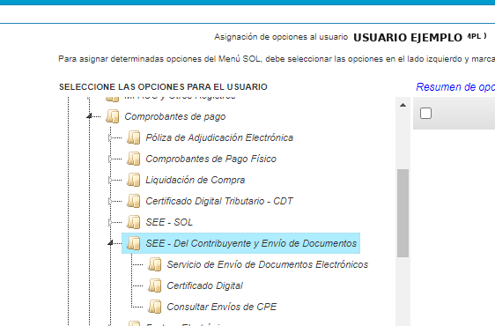Select Servicio de Envío de Documentos Electrónicos

[268, 264]
